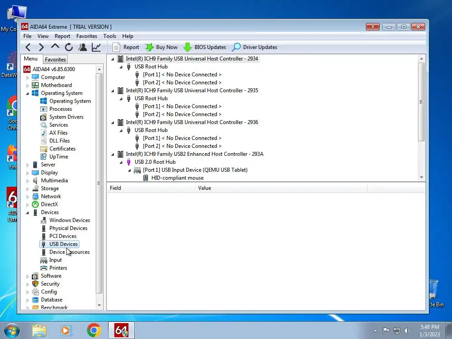Switch to the Favorites tab in the sidebar

coord(55,60)
